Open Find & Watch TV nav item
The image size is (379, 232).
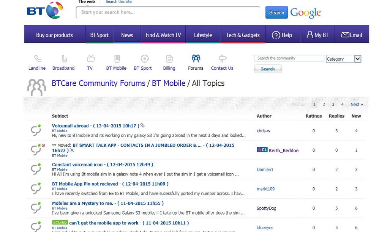click(163, 35)
